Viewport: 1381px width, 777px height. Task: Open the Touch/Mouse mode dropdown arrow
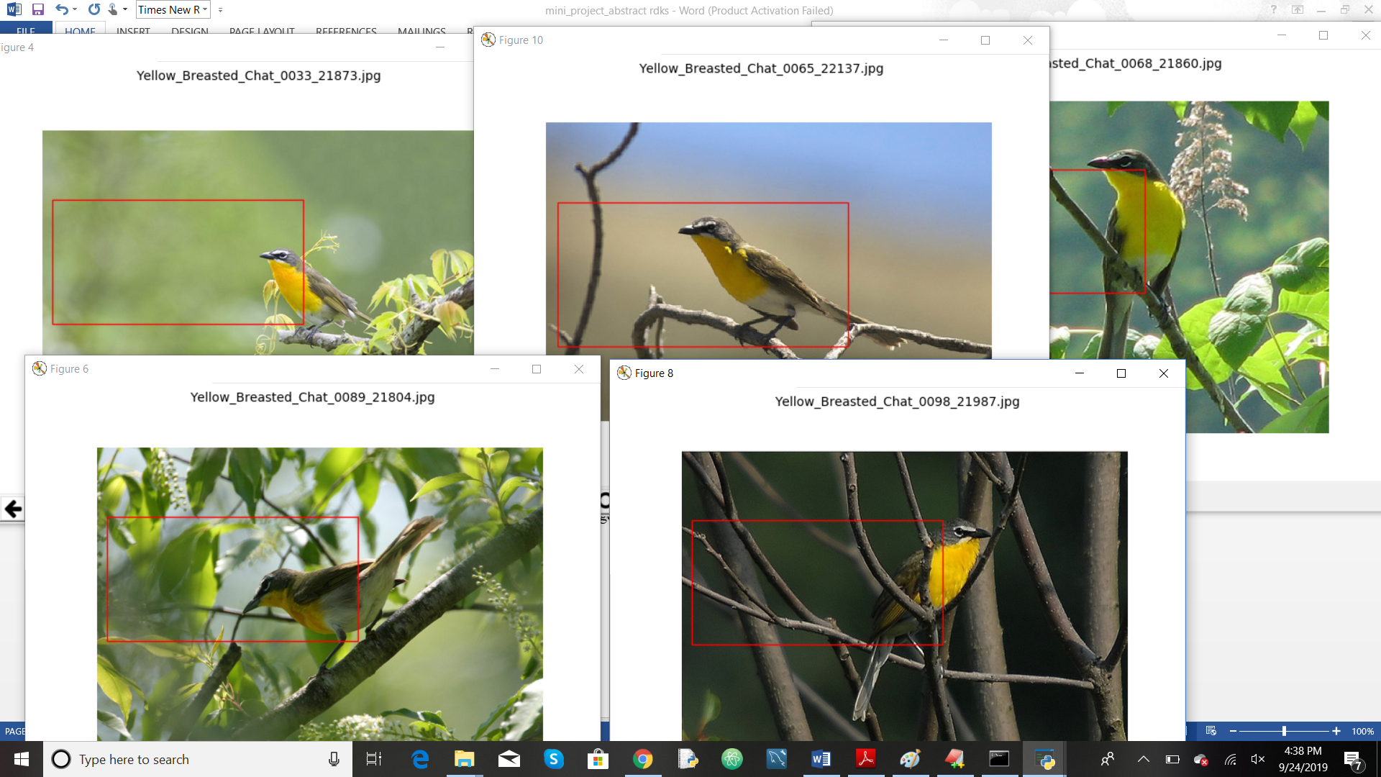(125, 10)
